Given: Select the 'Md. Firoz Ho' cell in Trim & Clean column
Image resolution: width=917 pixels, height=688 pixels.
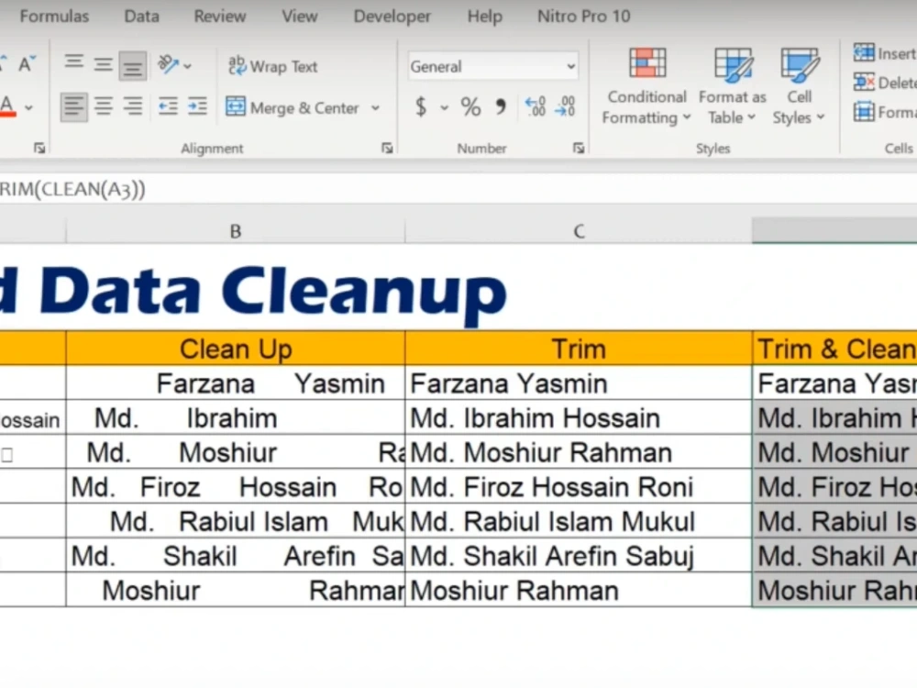Looking at the screenshot, I should 834,487.
